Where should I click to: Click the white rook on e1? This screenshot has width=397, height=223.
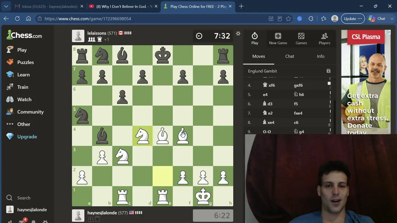click(163, 196)
